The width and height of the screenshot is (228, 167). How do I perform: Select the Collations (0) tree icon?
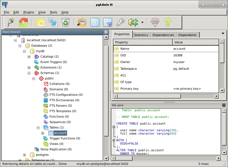46,84
